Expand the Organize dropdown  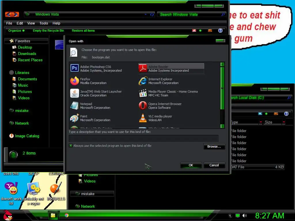[16, 31]
